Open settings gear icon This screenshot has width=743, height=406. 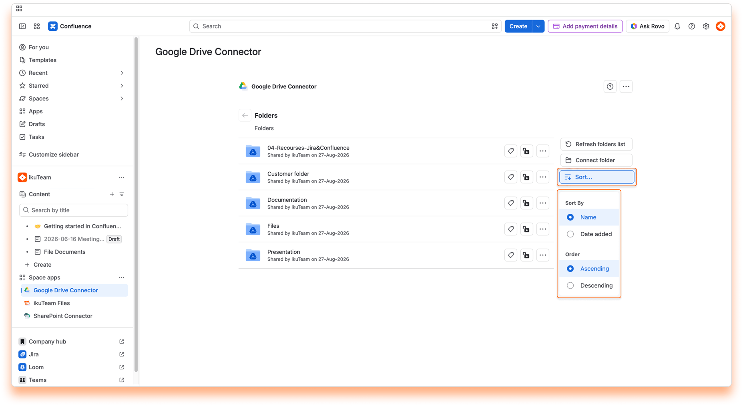pyautogui.click(x=706, y=26)
